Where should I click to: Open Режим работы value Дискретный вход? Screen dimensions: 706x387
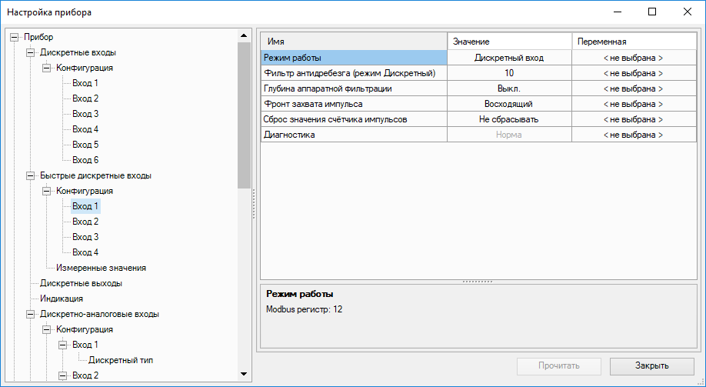pos(509,57)
